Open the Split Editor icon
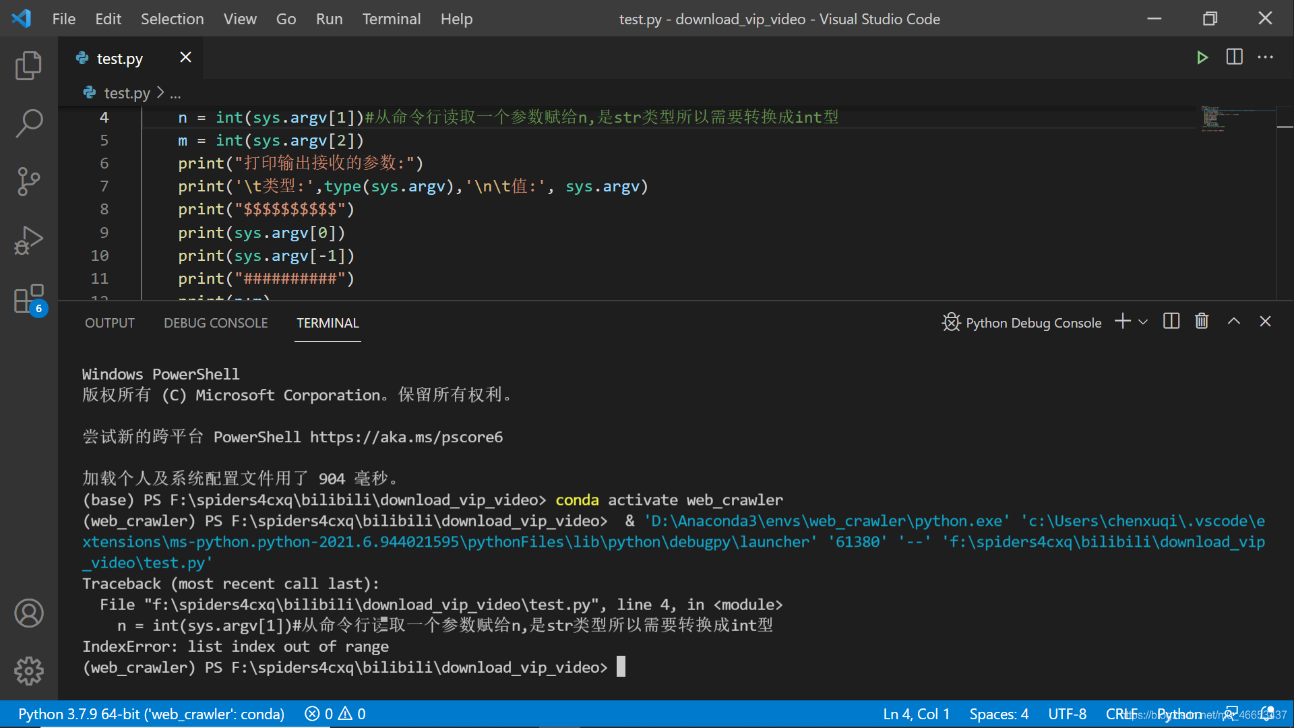Screen dimensions: 1294x728 [1235, 58]
